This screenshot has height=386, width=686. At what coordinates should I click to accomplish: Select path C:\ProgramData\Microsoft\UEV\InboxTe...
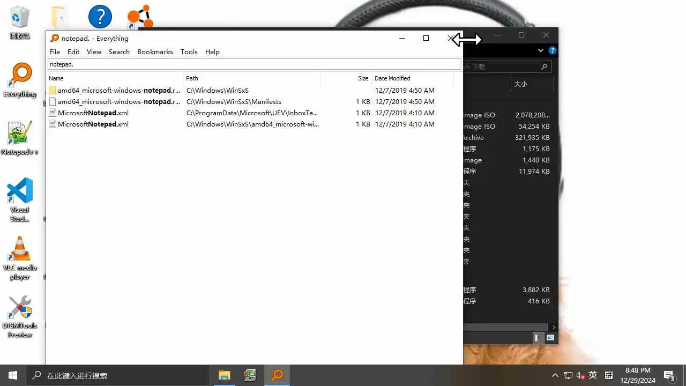tap(252, 113)
